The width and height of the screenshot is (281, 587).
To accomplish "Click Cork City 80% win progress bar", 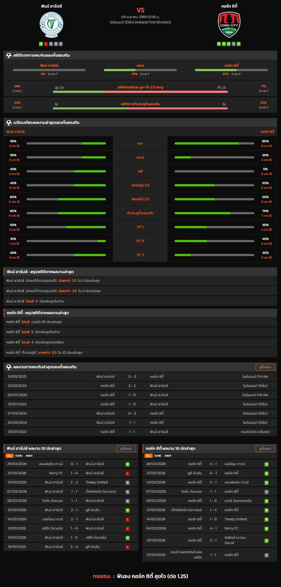I will 214,143.
